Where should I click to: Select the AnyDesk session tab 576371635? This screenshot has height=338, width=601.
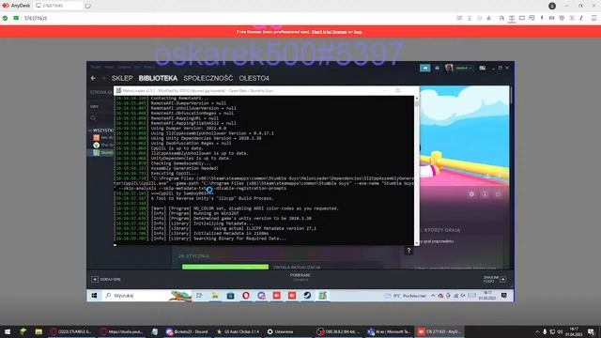tap(58, 6)
